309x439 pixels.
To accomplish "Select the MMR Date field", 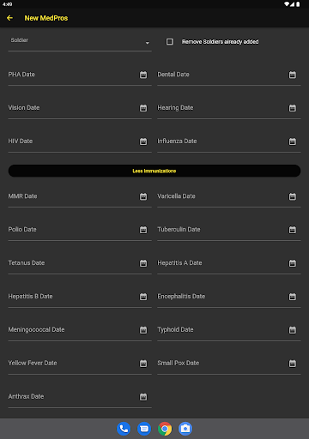I will pos(80,196).
